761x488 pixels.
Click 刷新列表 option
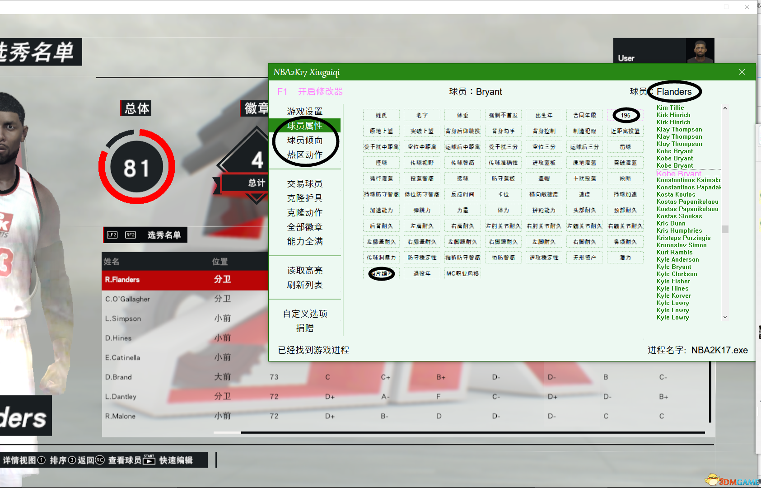pyautogui.click(x=305, y=285)
